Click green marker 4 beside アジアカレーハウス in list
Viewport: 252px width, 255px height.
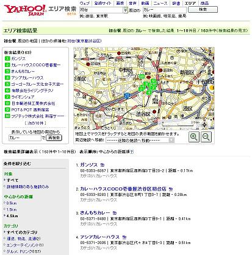7,78
